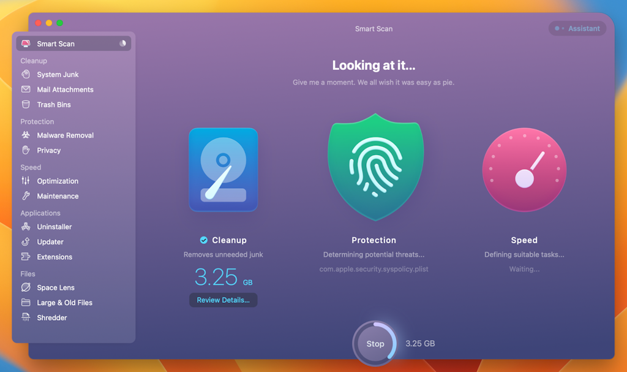Click the large 3.25 GB cleanup size
This screenshot has height=372, width=627.
pos(223,277)
